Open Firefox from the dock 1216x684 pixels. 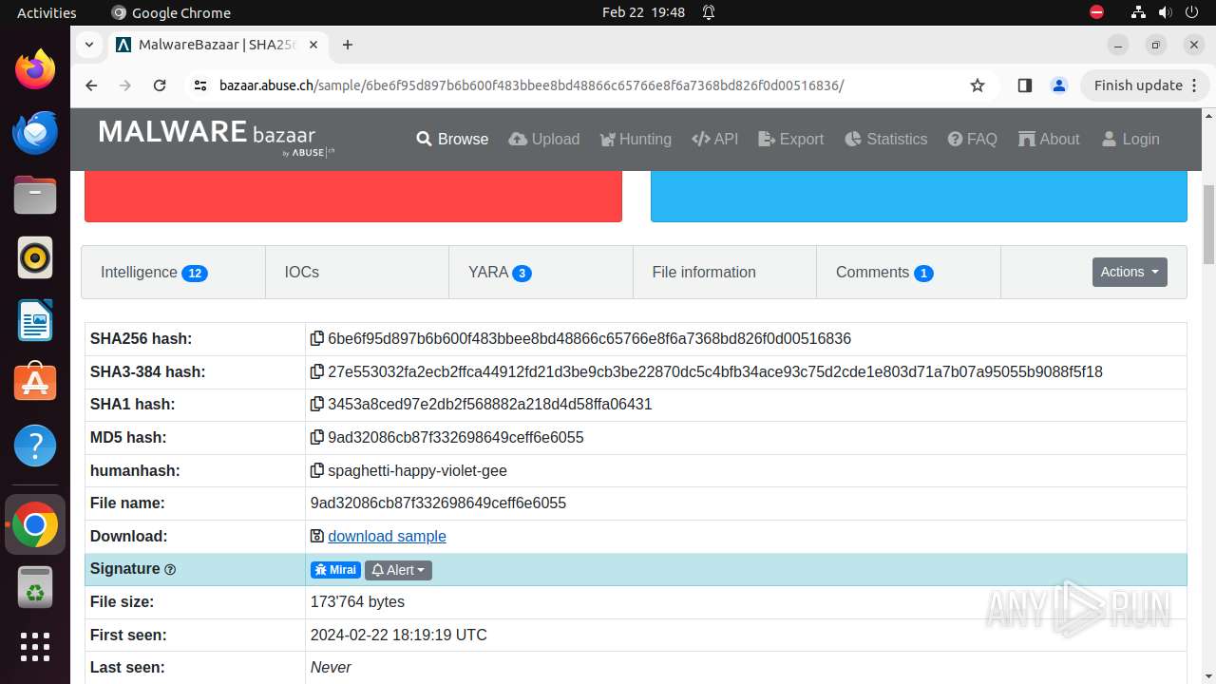pos(35,69)
